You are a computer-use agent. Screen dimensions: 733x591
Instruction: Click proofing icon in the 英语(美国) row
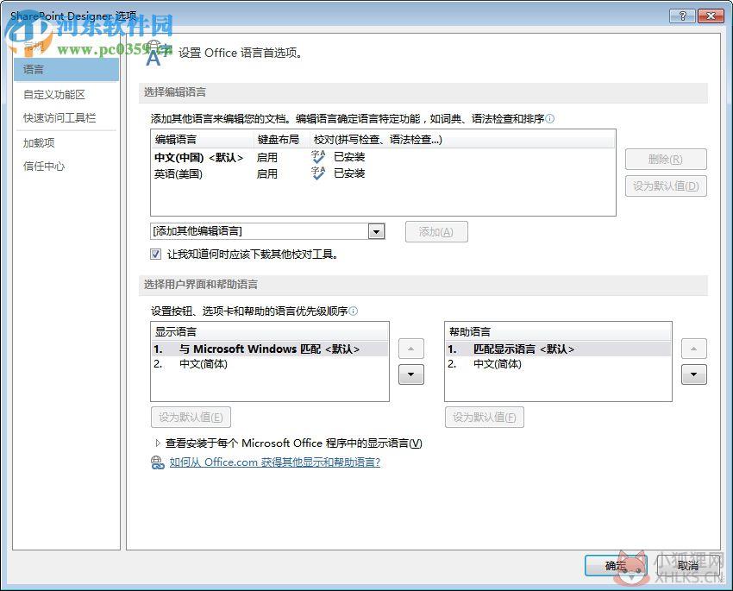click(x=318, y=173)
